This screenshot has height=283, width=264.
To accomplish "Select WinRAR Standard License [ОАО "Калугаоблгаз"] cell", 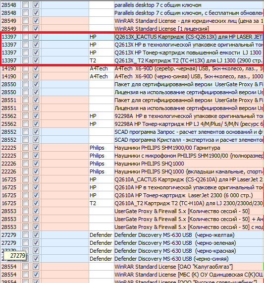I will [189, 267].
